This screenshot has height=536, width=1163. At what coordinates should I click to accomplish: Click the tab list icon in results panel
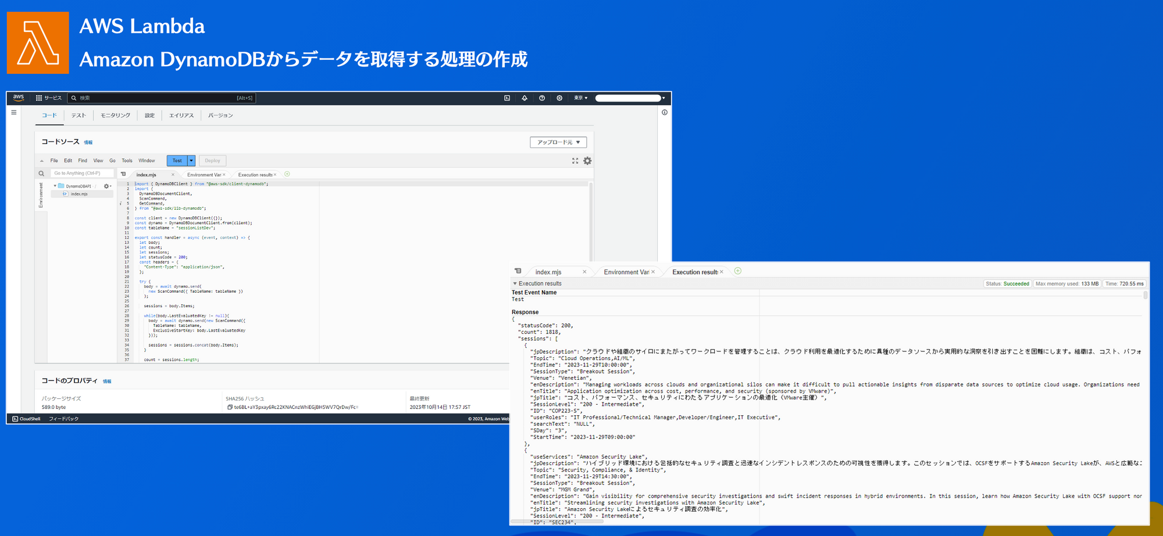click(518, 271)
